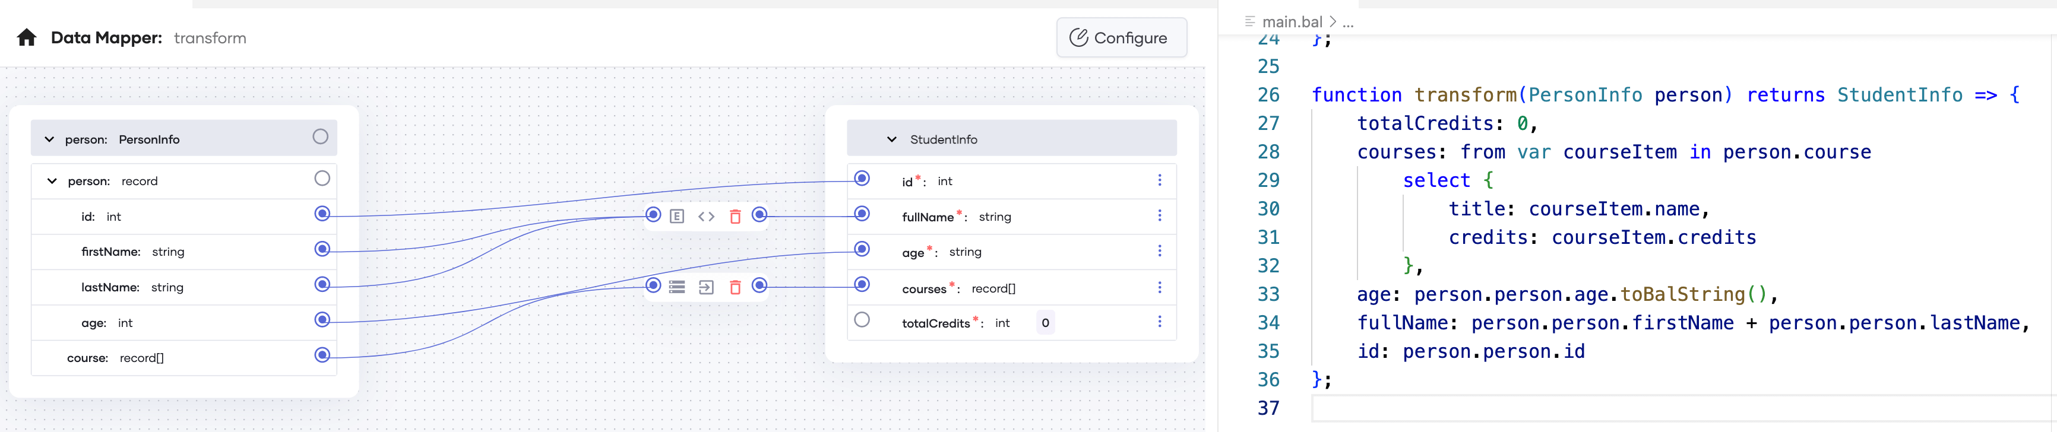
Task: Select the output port of fullName link node
Action: tap(759, 215)
